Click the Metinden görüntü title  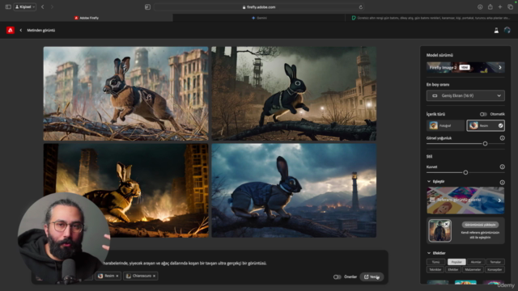coord(41,31)
